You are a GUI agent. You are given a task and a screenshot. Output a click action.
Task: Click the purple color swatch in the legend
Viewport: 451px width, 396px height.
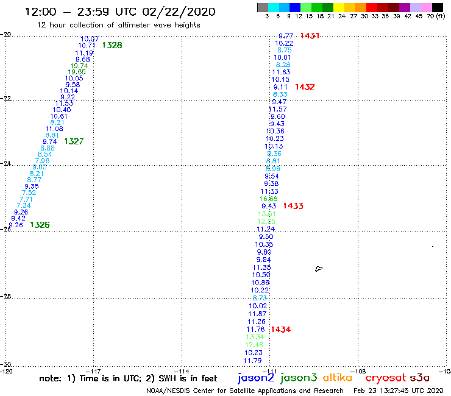405,7
